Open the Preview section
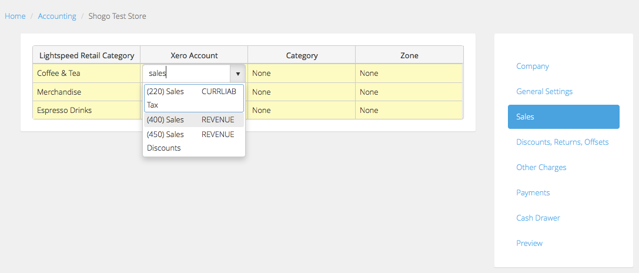The width and height of the screenshot is (639, 273). [564, 243]
